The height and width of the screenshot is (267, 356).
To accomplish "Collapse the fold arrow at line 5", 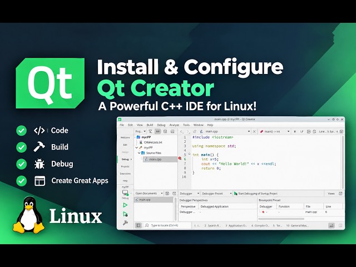I will point(189,154).
